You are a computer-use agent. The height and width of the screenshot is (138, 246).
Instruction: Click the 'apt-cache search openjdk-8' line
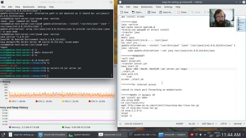(x=138, y=27)
